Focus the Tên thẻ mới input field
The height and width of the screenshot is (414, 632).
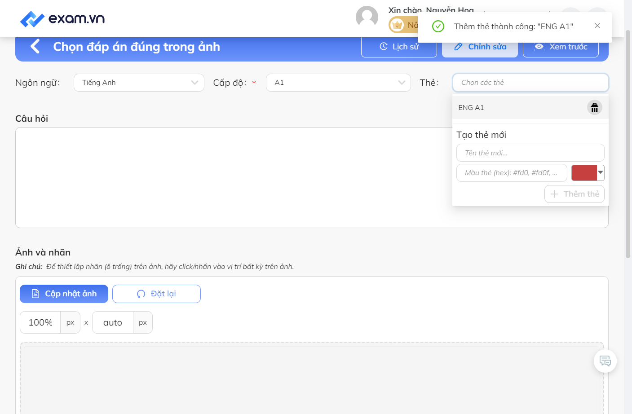pyautogui.click(x=530, y=153)
